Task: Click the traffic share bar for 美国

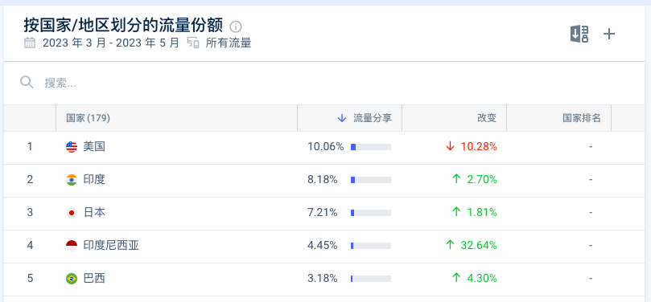Action: pos(371,147)
